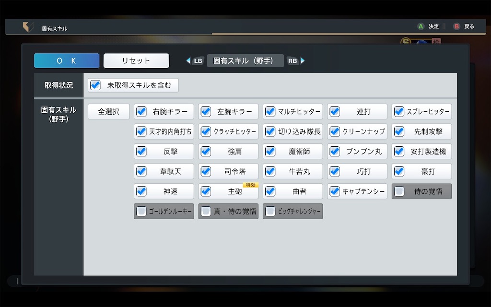Enable the 侍の覚悟 skill checkbox
The width and height of the screenshot is (491, 307).
[399, 191]
